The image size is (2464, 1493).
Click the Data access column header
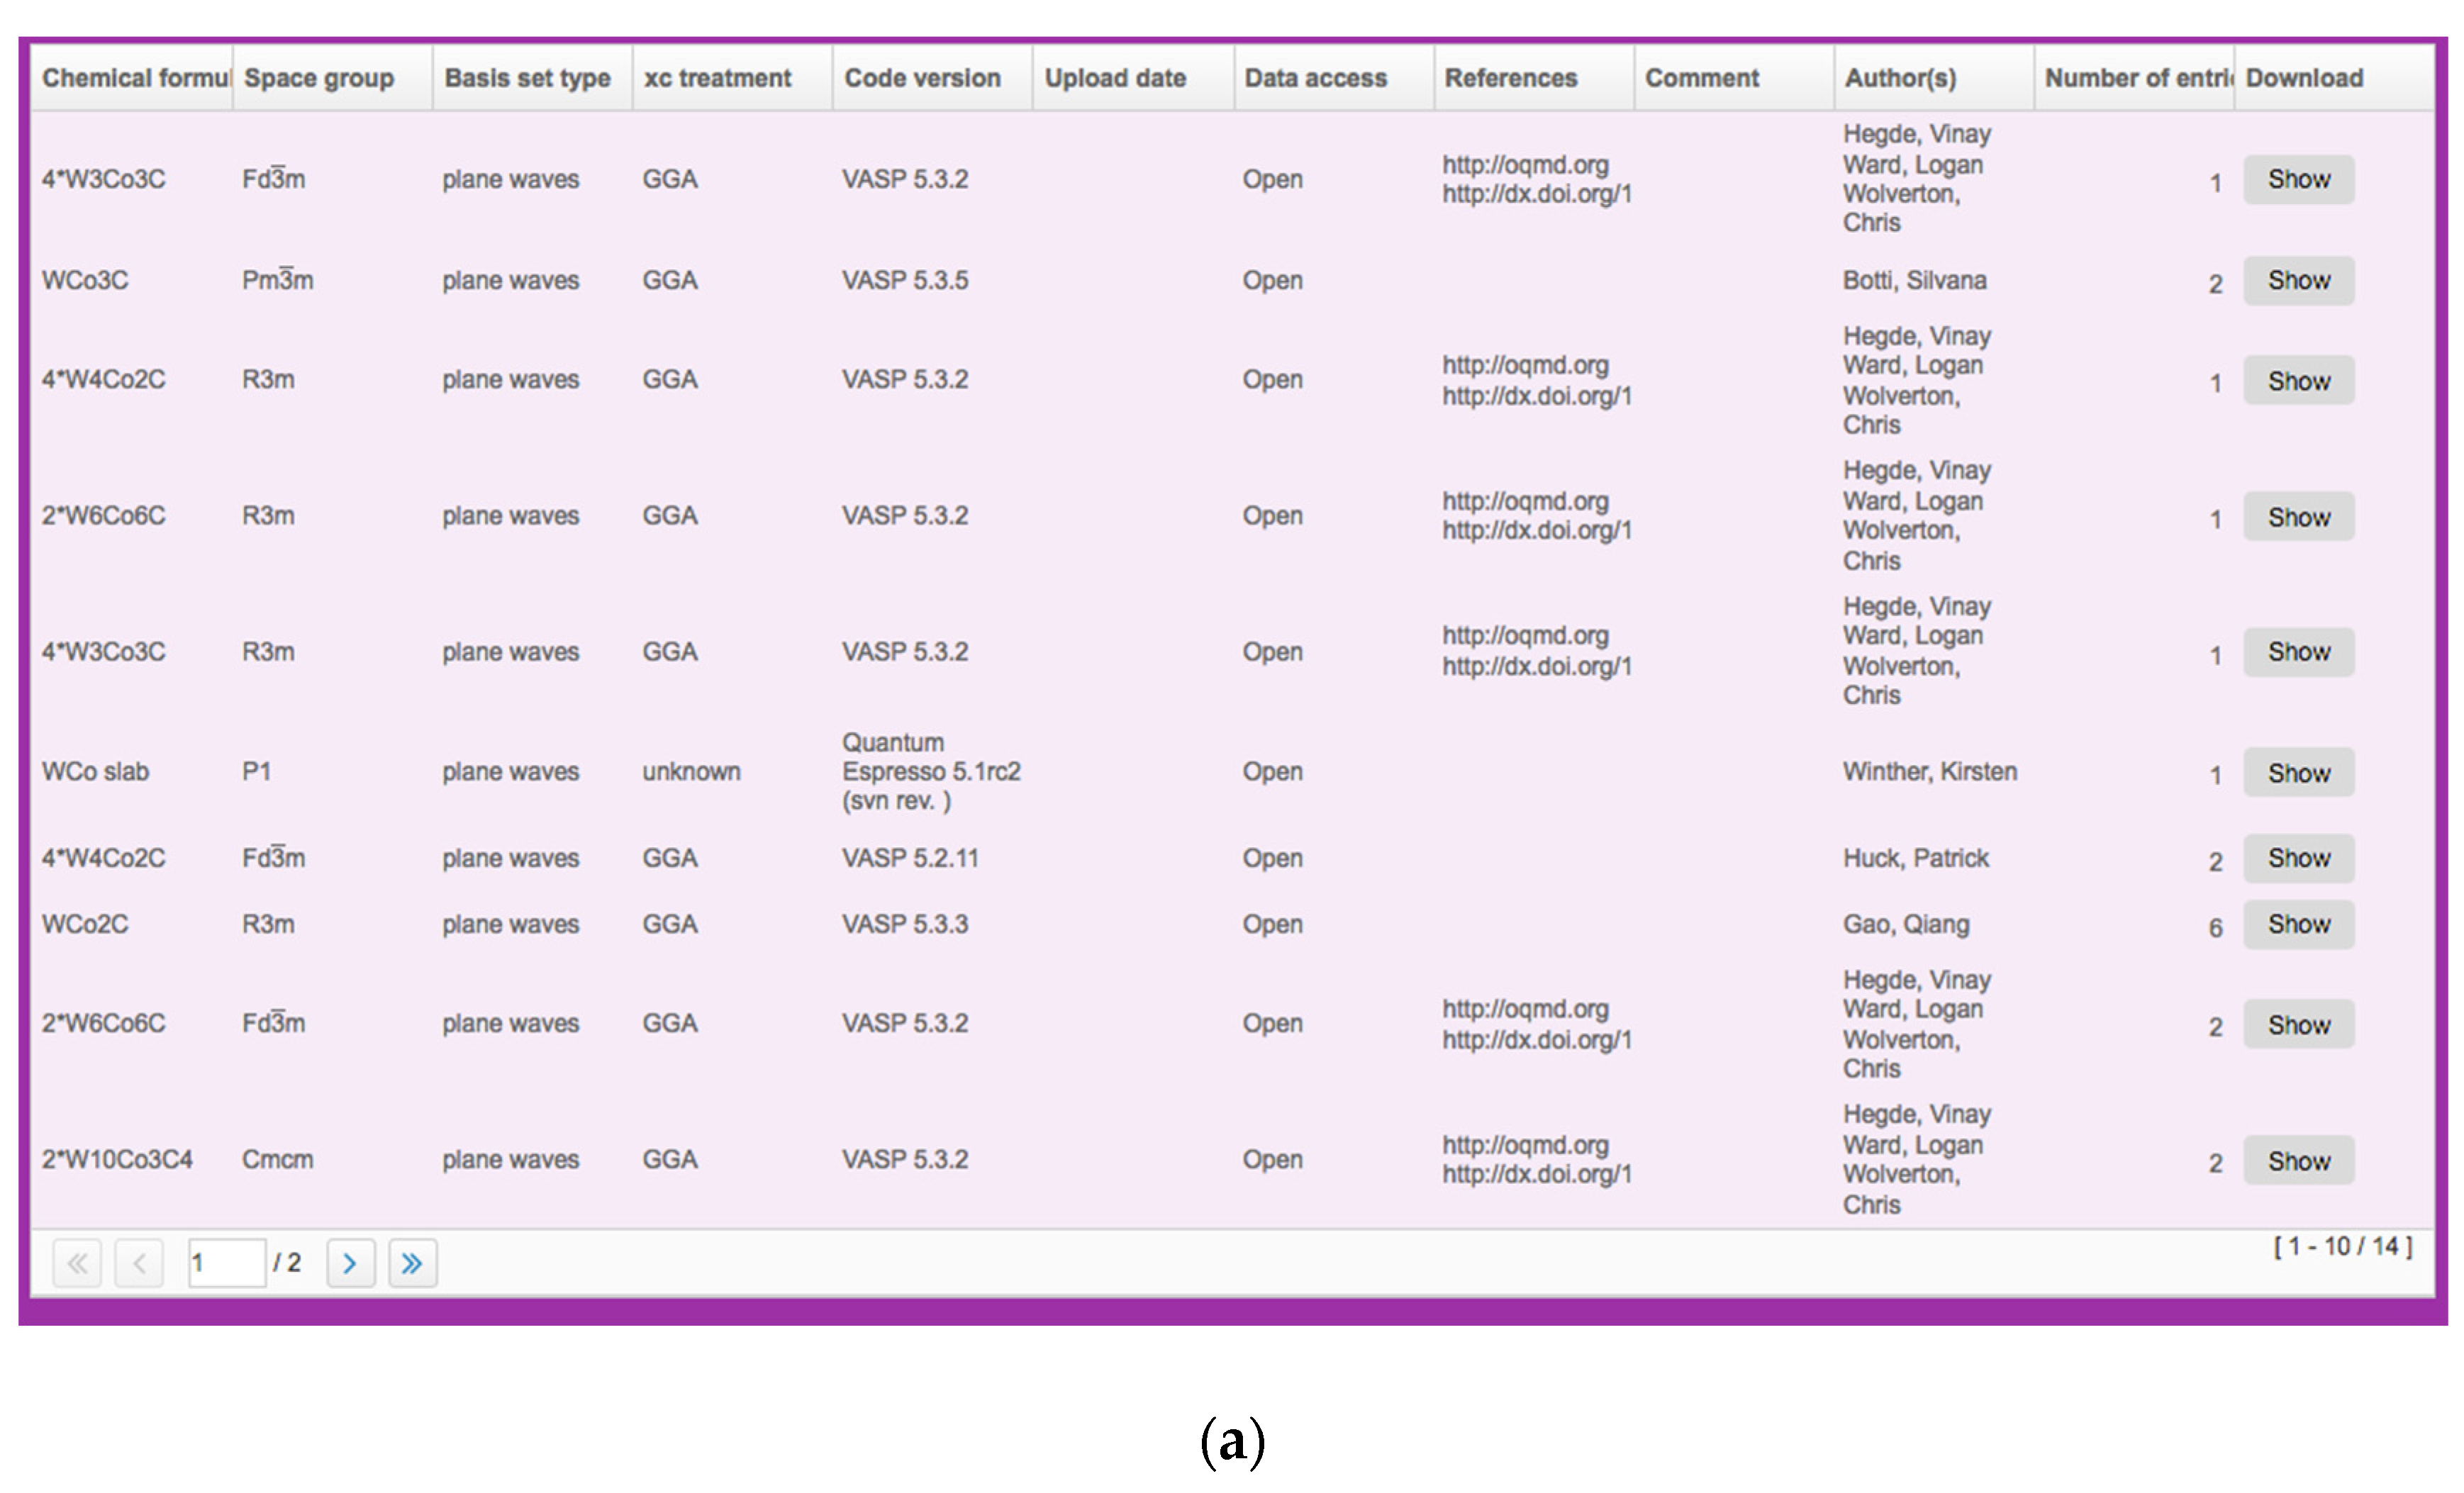(x=1315, y=78)
